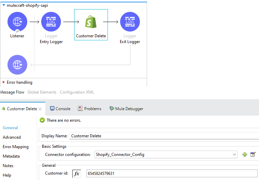The height and width of the screenshot is (180, 259).
Task: Click edit icon next to connector configuration
Action: tap(253, 155)
